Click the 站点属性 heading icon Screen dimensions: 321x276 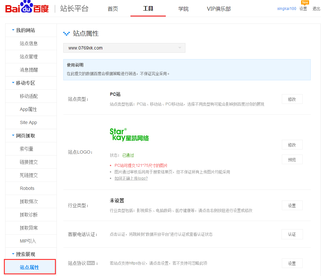[x=67, y=33]
